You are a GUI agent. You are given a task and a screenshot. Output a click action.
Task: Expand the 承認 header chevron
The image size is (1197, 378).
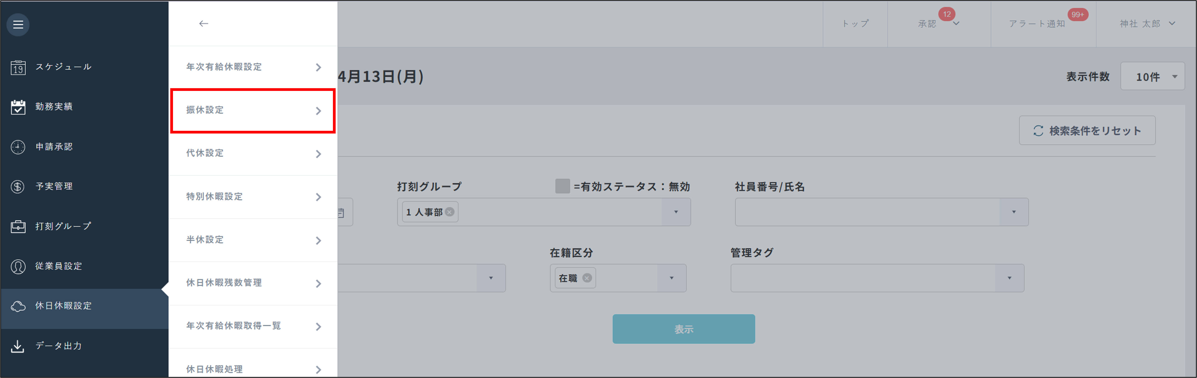click(x=956, y=24)
